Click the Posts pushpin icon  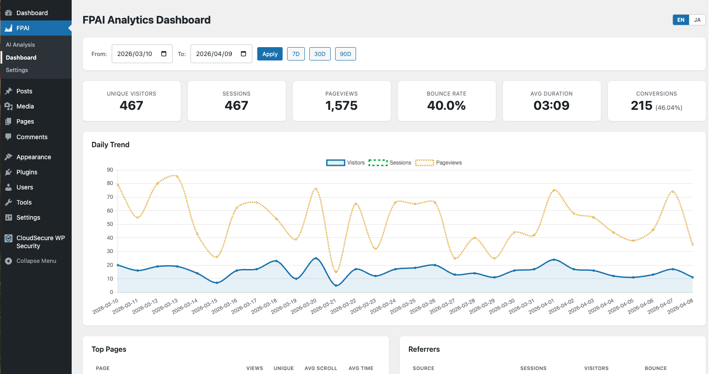[x=8, y=91]
